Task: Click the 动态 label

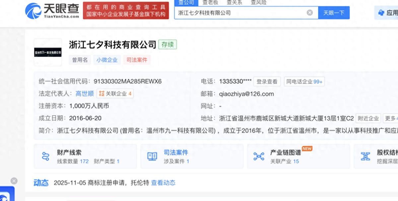Action: coord(41,182)
